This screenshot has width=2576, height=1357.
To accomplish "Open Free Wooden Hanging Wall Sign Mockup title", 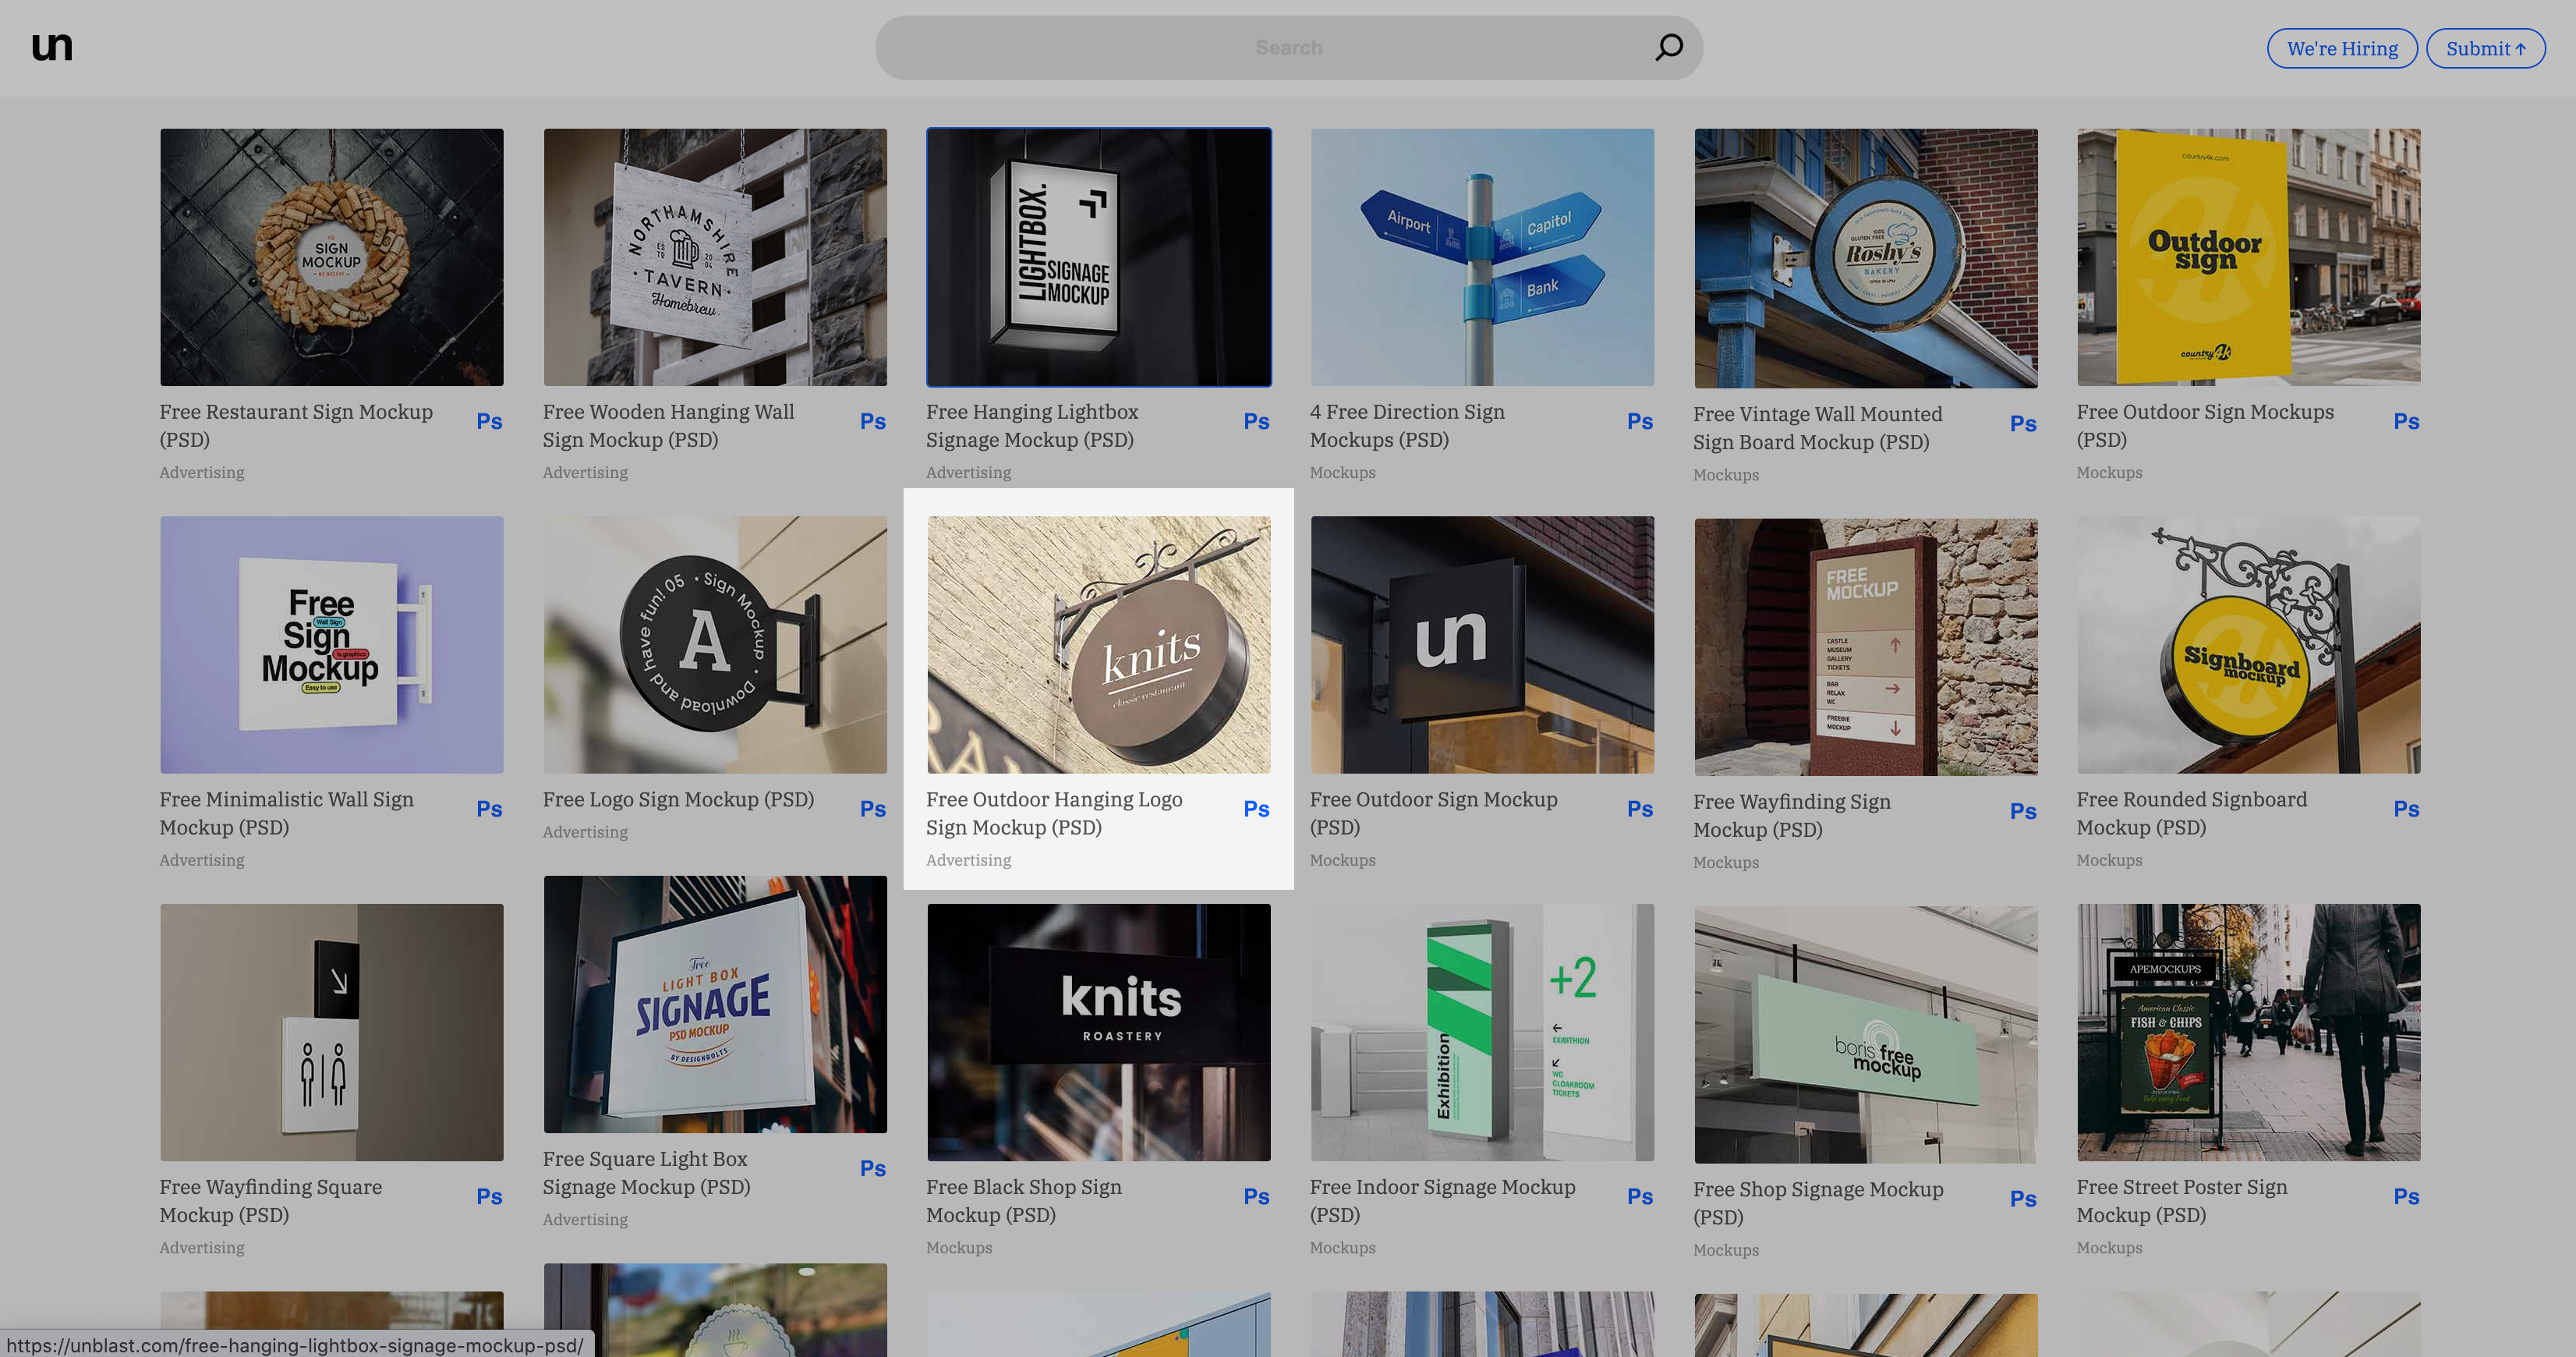I will (x=668, y=425).
